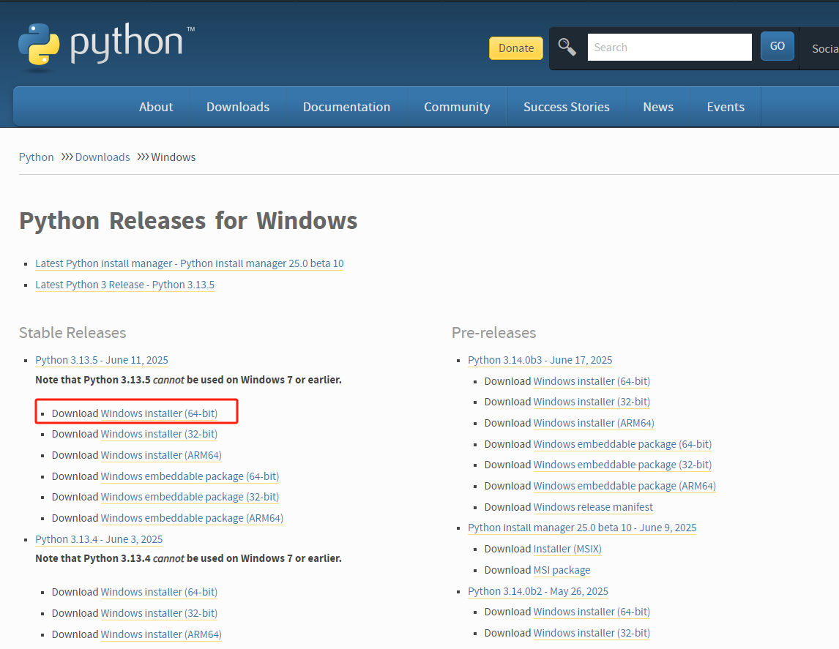839x649 pixels.
Task: Open the News menu
Action: point(658,107)
